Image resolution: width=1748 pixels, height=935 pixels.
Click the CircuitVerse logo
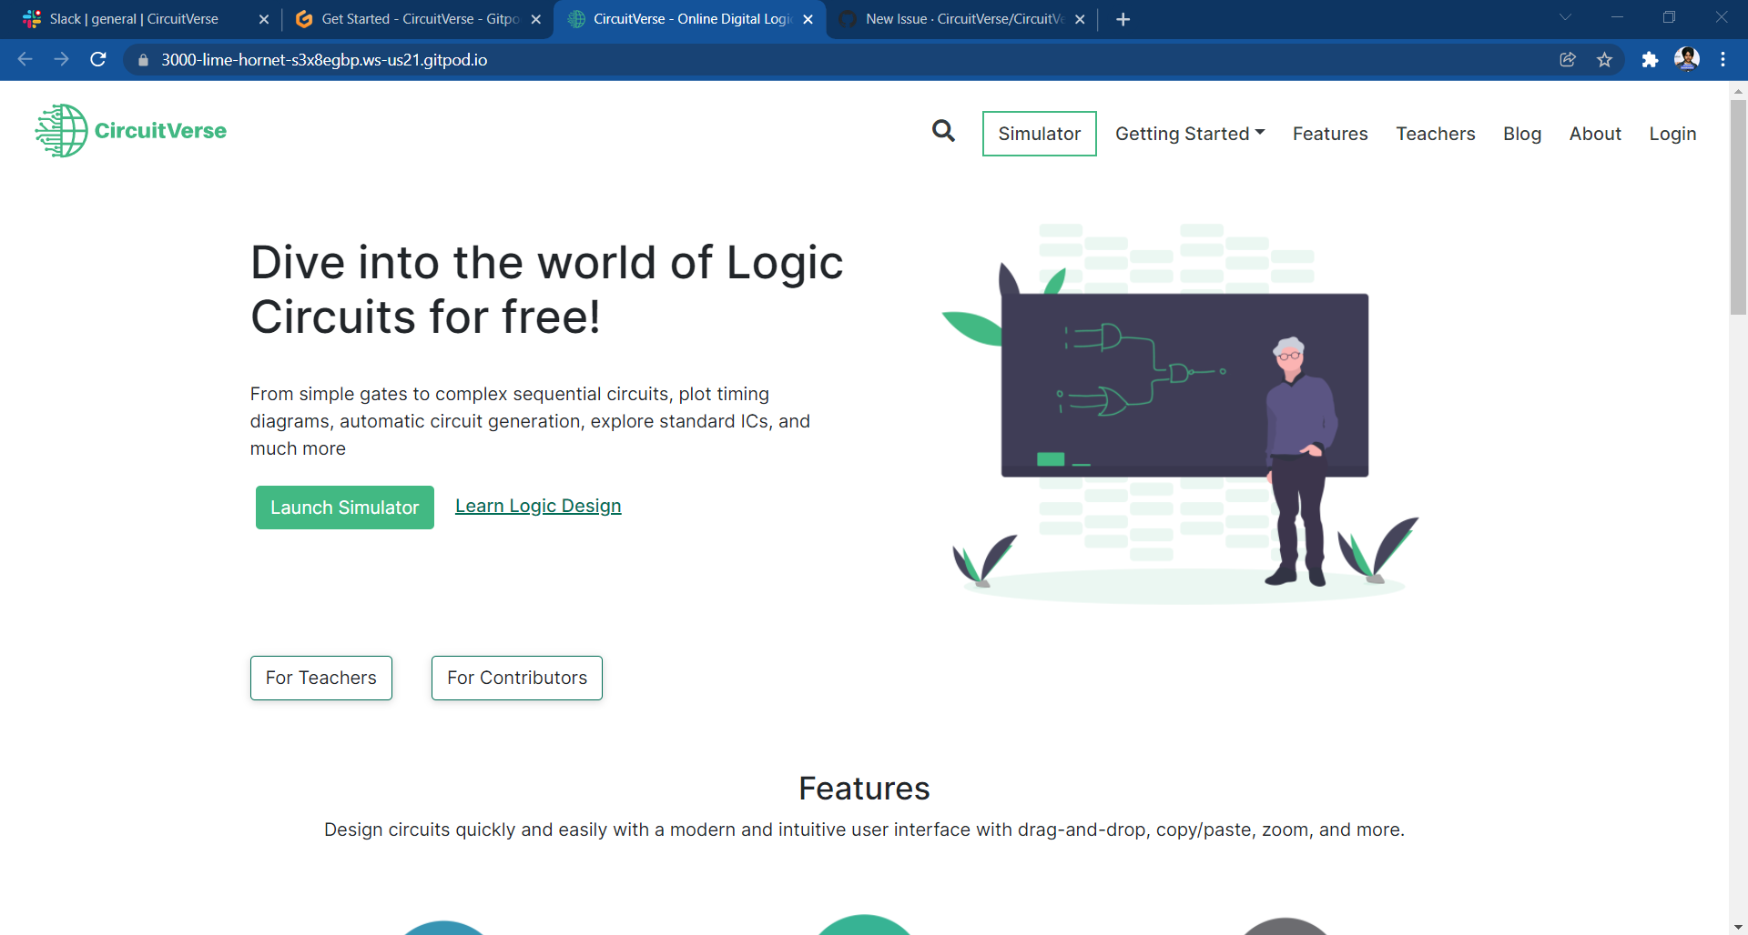click(x=130, y=130)
